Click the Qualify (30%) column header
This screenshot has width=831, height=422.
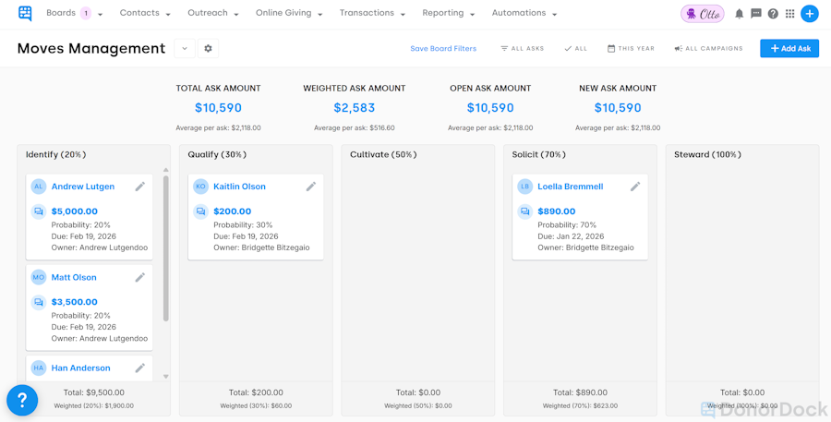pyautogui.click(x=217, y=155)
